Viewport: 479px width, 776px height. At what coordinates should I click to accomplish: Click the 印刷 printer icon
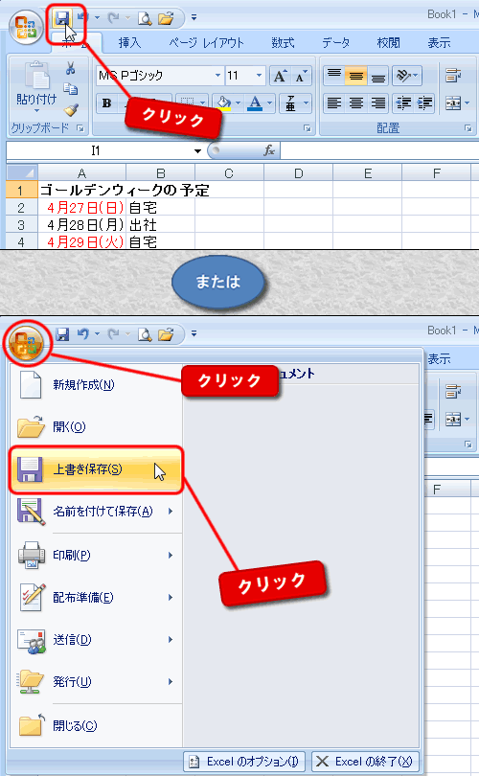pyautogui.click(x=32, y=555)
